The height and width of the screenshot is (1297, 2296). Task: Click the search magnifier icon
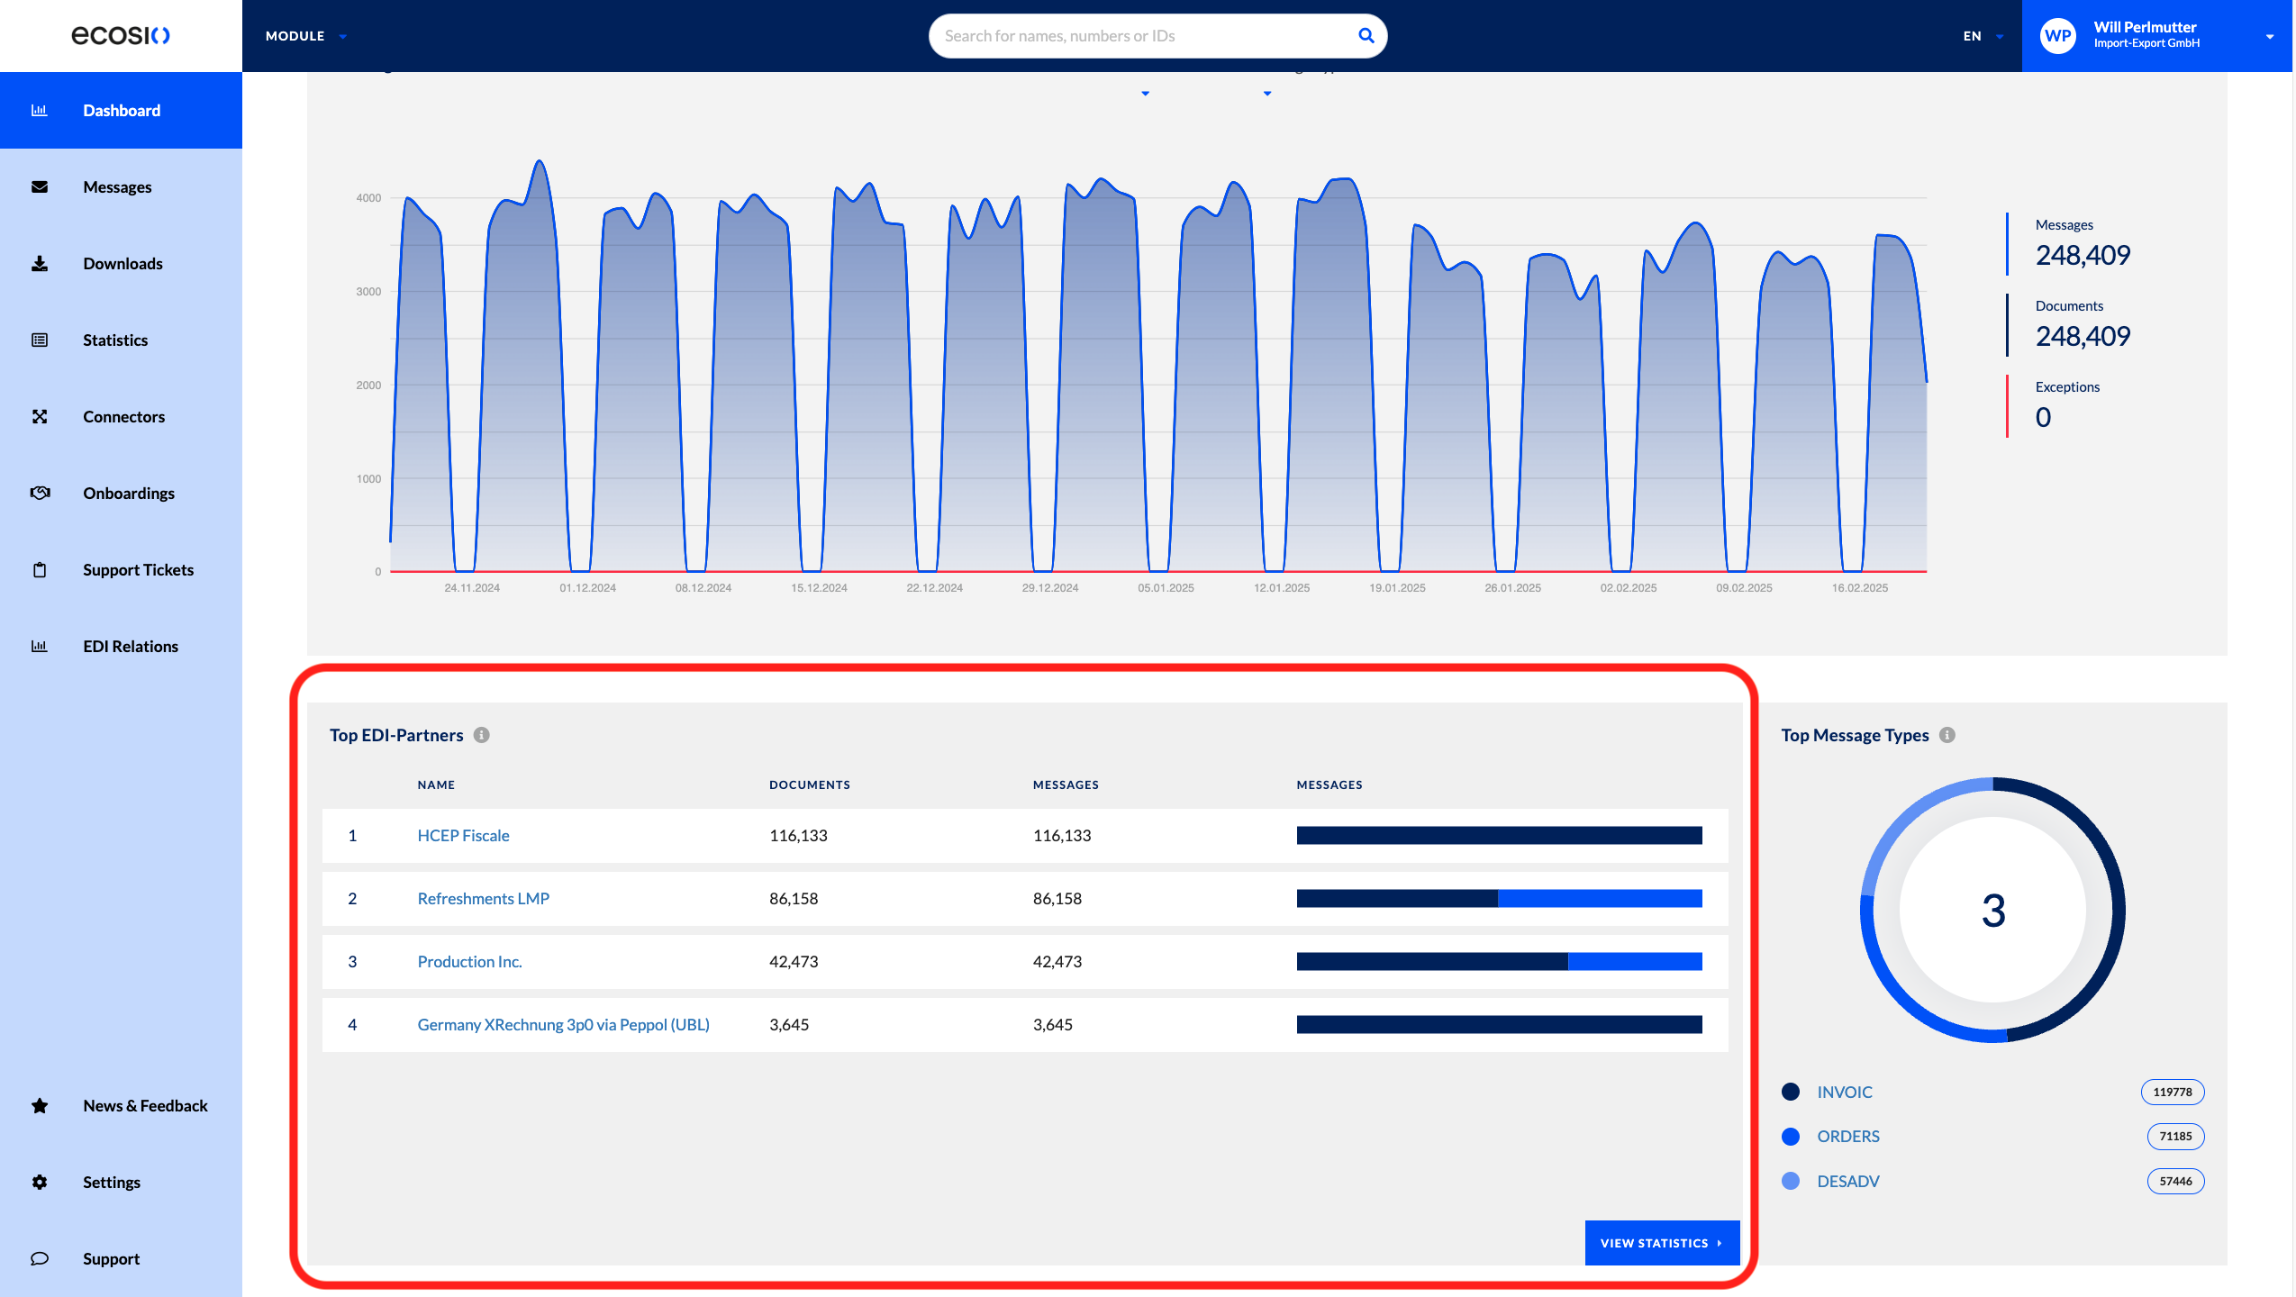tap(1366, 36)
